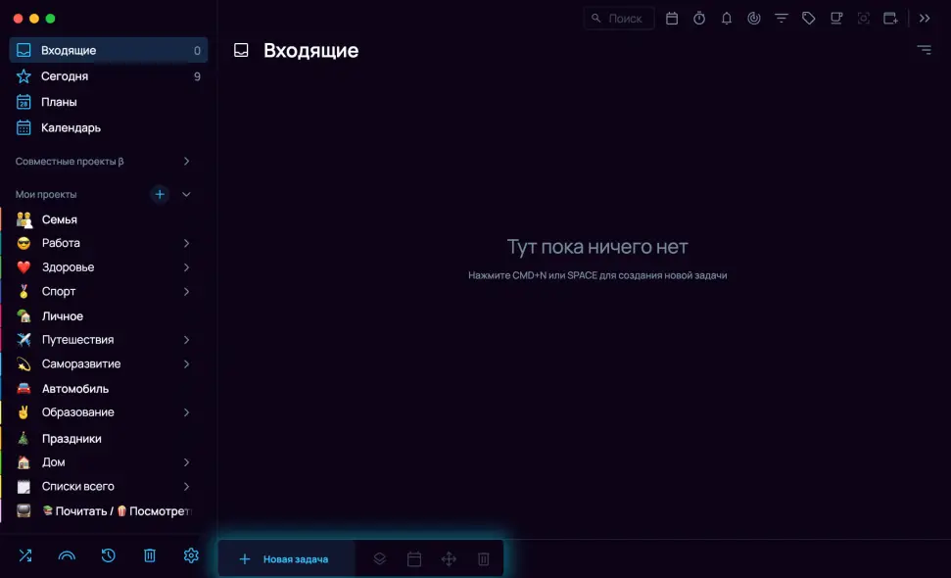Select the shuffle icon in the bottom left corner

tap(24, 555)
